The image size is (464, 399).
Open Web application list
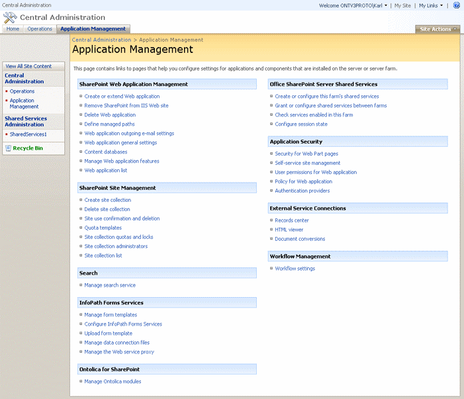[106, 170]
